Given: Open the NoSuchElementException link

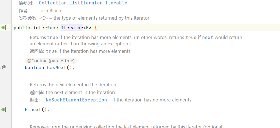Looking at the screenshot, I should tap(76, 100).
